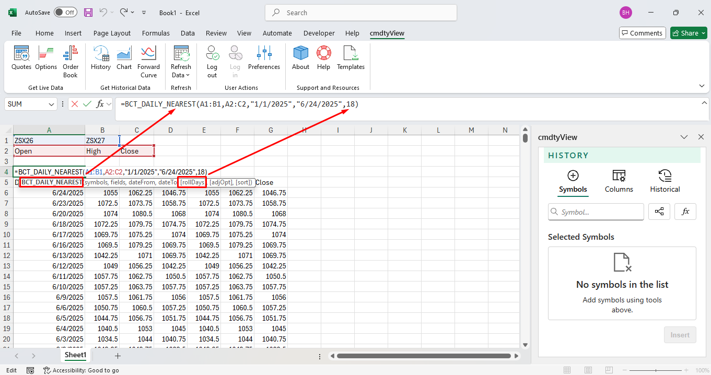Screen dimensions: 711x375
Task: Open the Chart historical tool
Action: click(x=124, y=58)
